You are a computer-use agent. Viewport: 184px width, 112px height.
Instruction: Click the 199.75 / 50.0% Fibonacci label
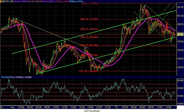tap(89, 37)
